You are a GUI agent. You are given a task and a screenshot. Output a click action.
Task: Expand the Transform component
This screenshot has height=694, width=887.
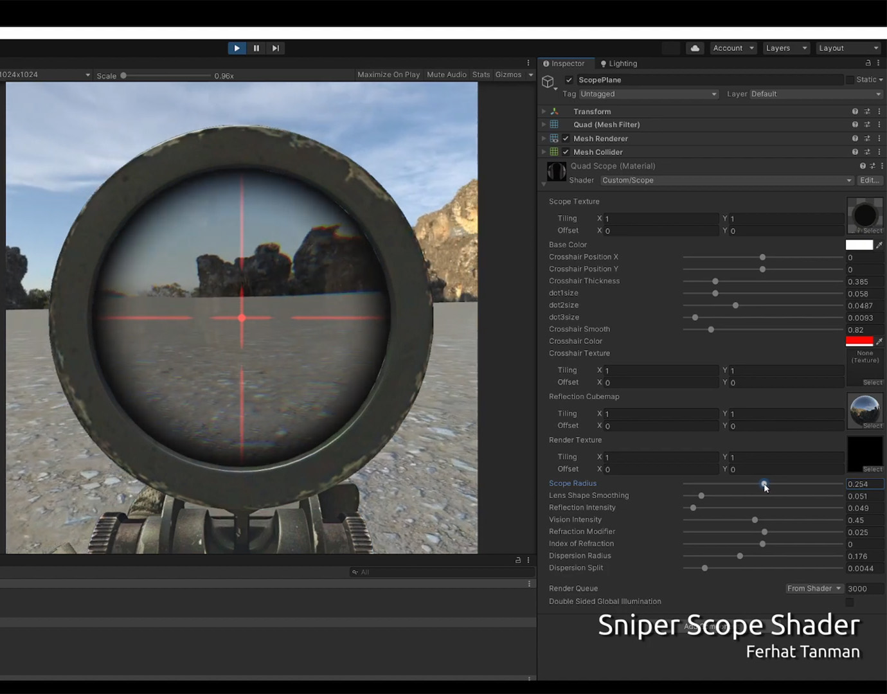tap(544, 112)
